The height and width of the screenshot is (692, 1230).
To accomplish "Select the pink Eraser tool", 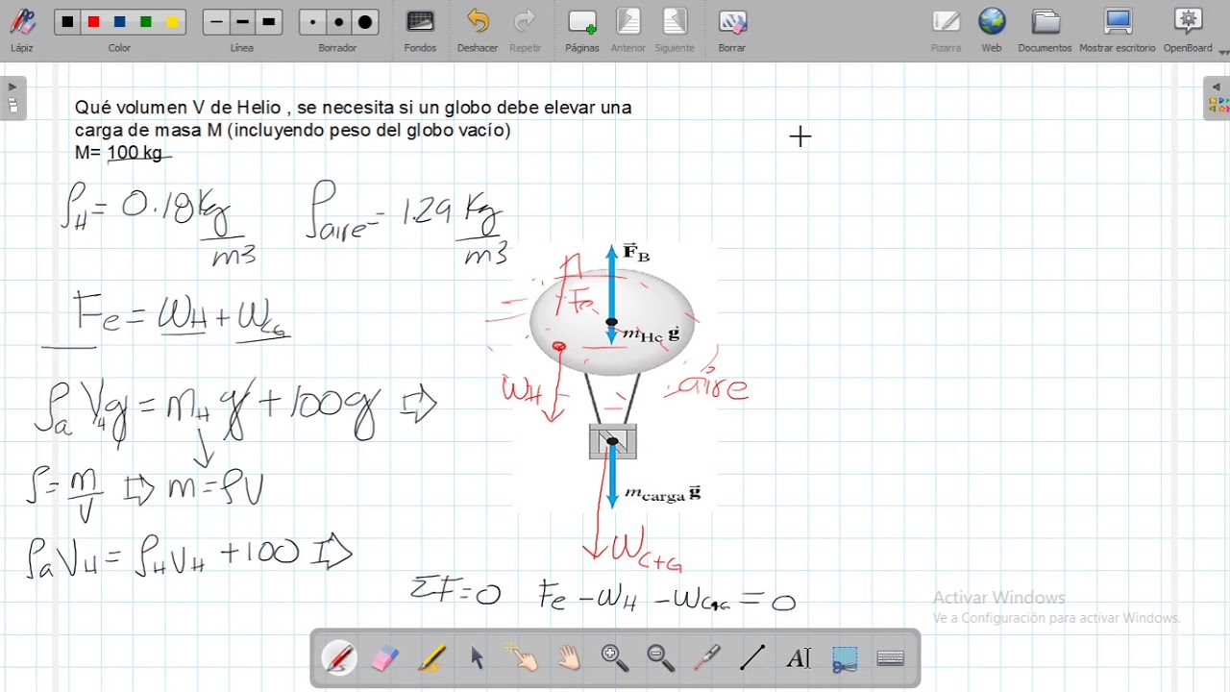I will [x=384, y=658].
